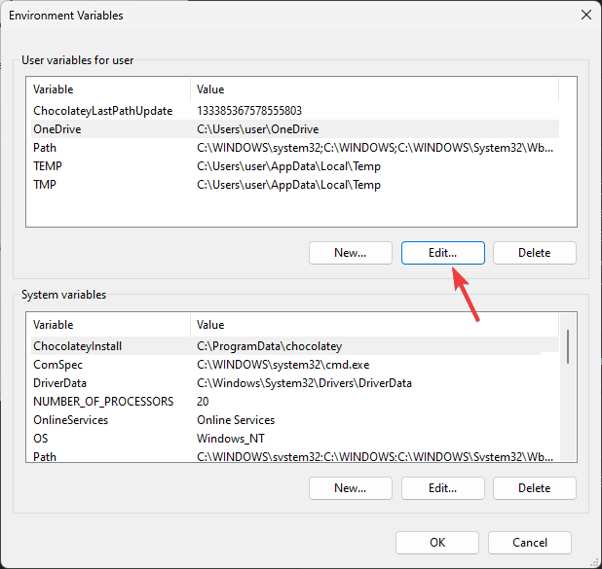Click Edit for user variables
Viewport: 602px width, 569px height.
(442, 253)
